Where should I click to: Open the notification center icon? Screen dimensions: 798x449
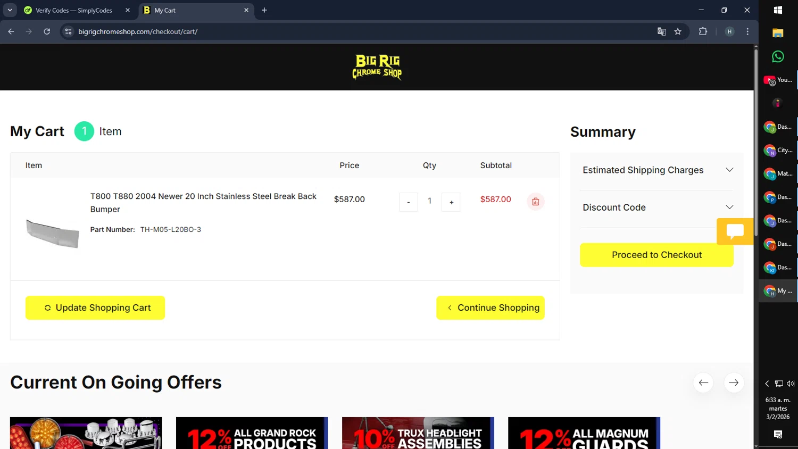point(778,435)
